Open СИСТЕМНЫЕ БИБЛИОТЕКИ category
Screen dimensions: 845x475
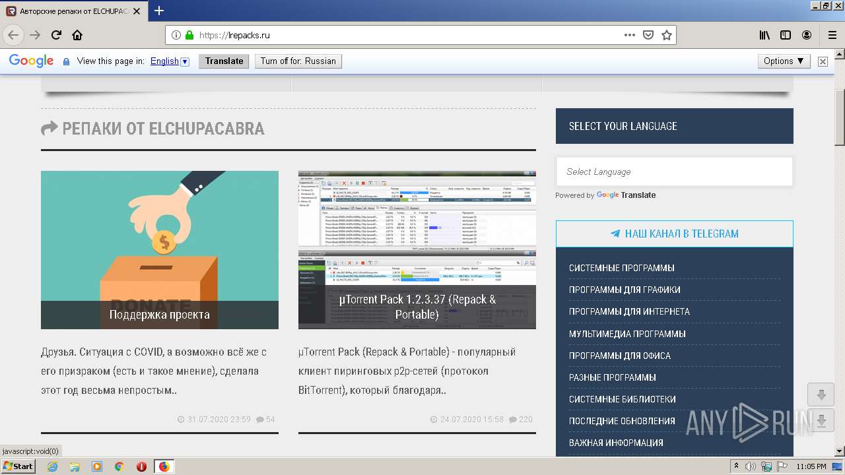[x=622, y=399]
